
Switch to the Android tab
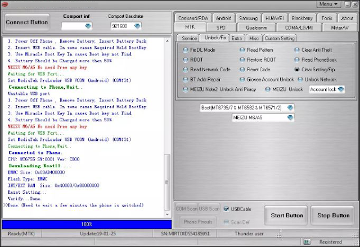[x=223, y=19]
